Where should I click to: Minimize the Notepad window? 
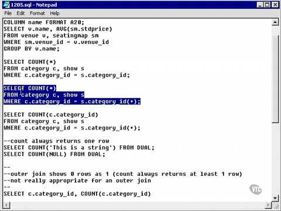[x=260, y=5]
